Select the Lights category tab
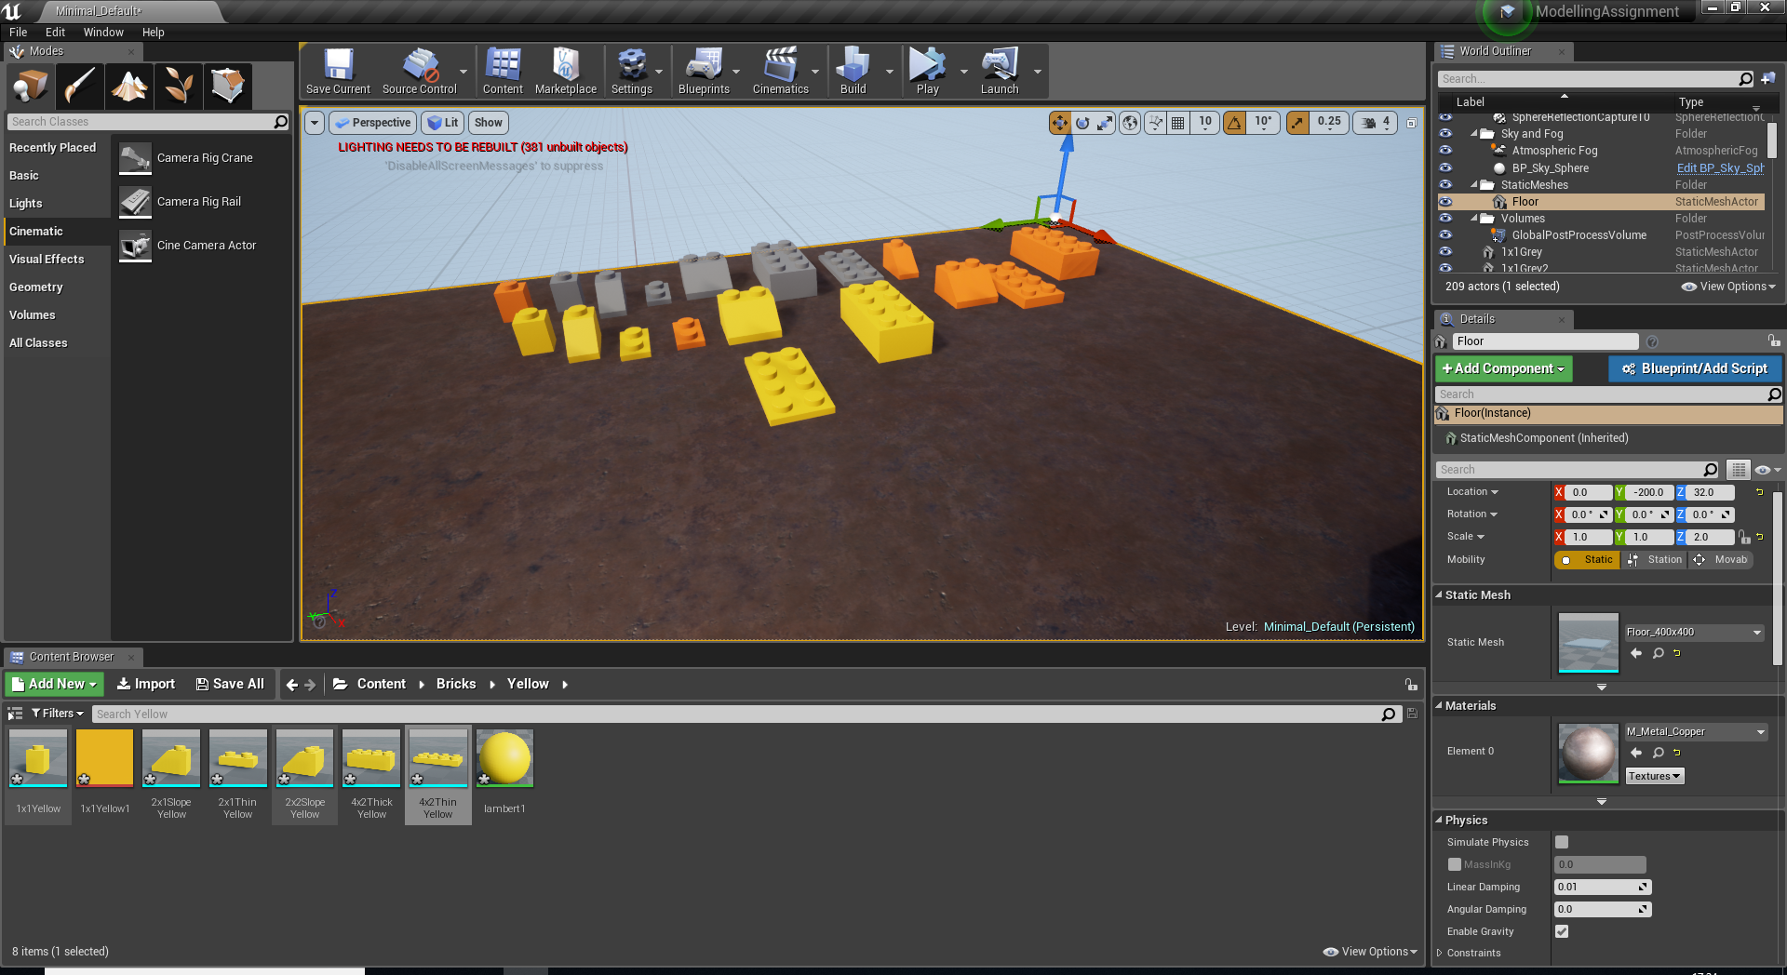 (x=26, y=203)
